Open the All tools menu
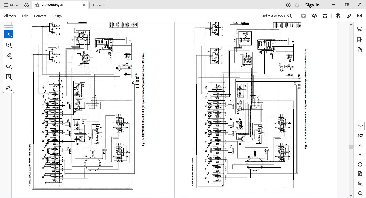Image resolution: width=366 pixels, height=198 pixels. [10, 16]
